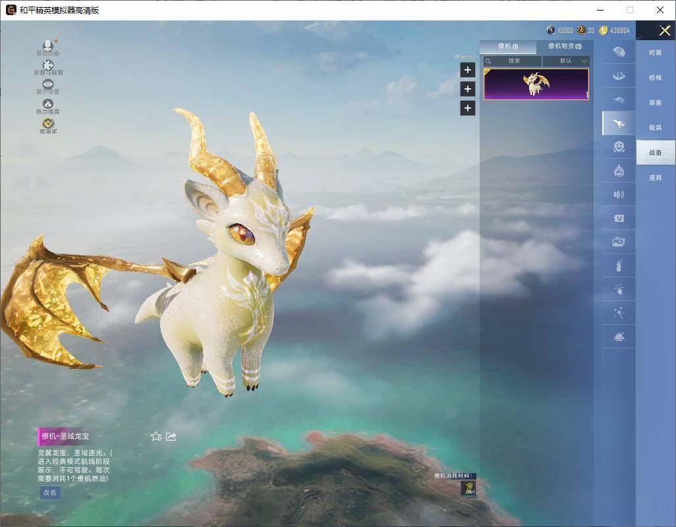Minimize the emulator window
The image size is (676, 527).
click(600, 10)
